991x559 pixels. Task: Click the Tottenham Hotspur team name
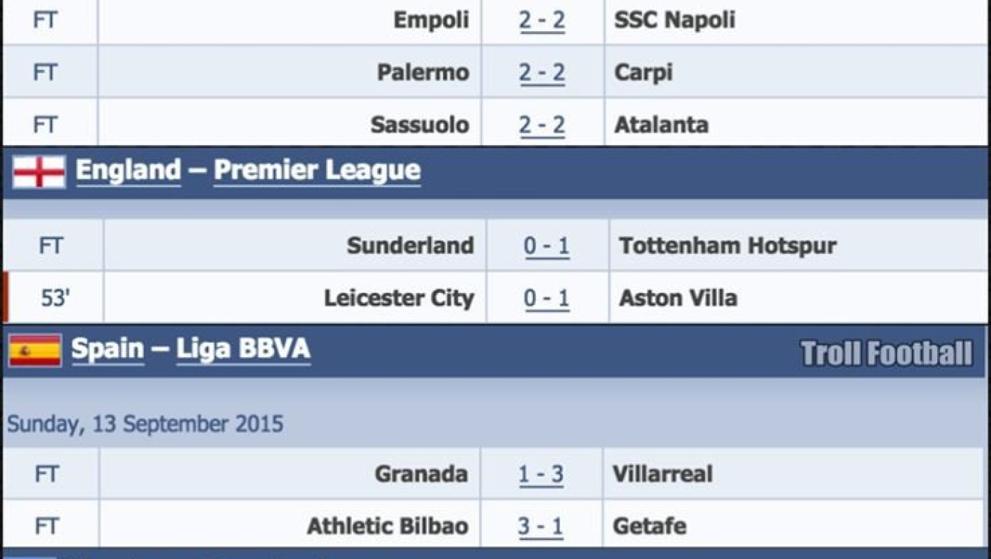tap(728, 246)
